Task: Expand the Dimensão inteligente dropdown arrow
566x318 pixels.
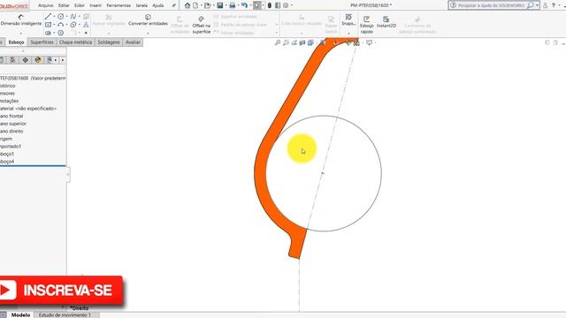Action: pos(21,34)
